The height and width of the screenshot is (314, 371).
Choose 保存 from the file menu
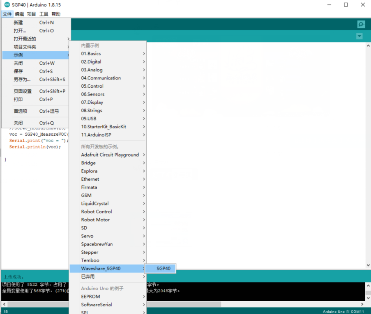point(35,71)
